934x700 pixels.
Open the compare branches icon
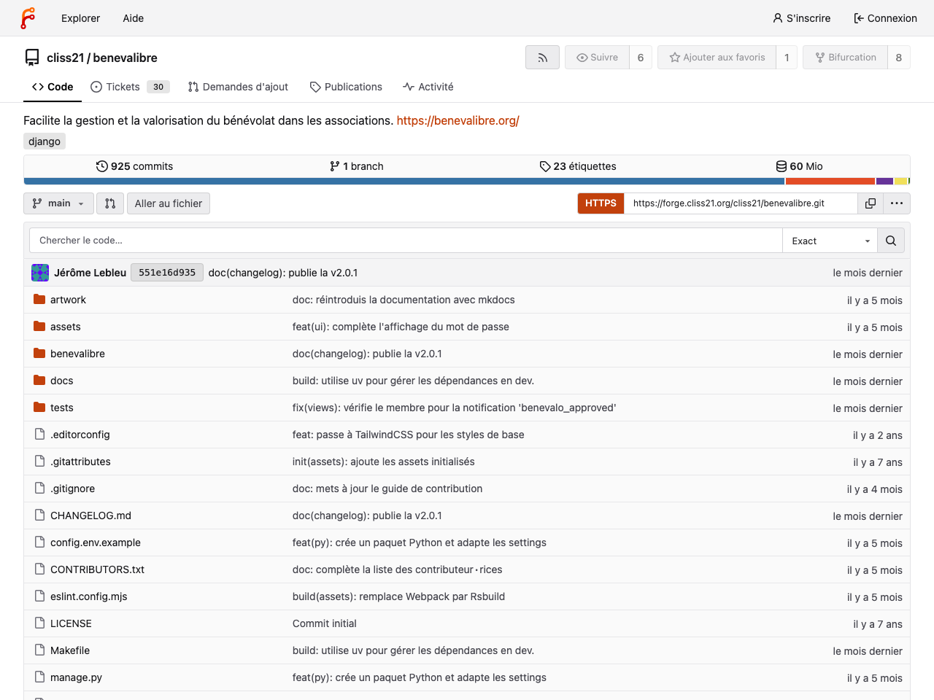[x=110, y=203]
